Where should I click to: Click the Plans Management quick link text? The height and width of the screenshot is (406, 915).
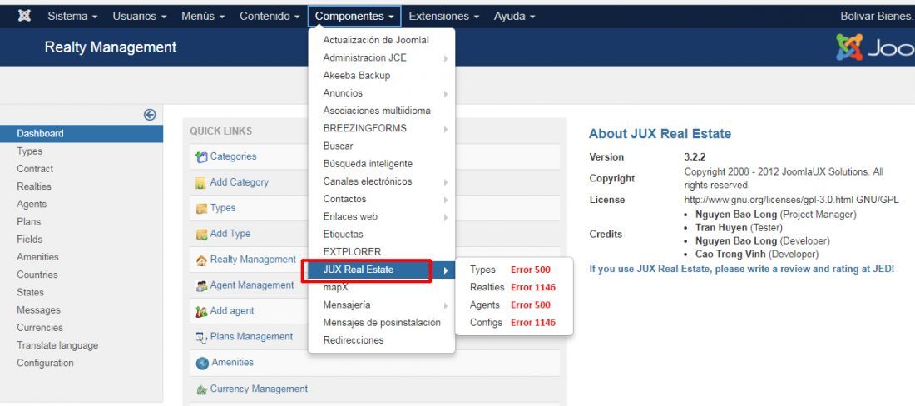tap(251, 337)
